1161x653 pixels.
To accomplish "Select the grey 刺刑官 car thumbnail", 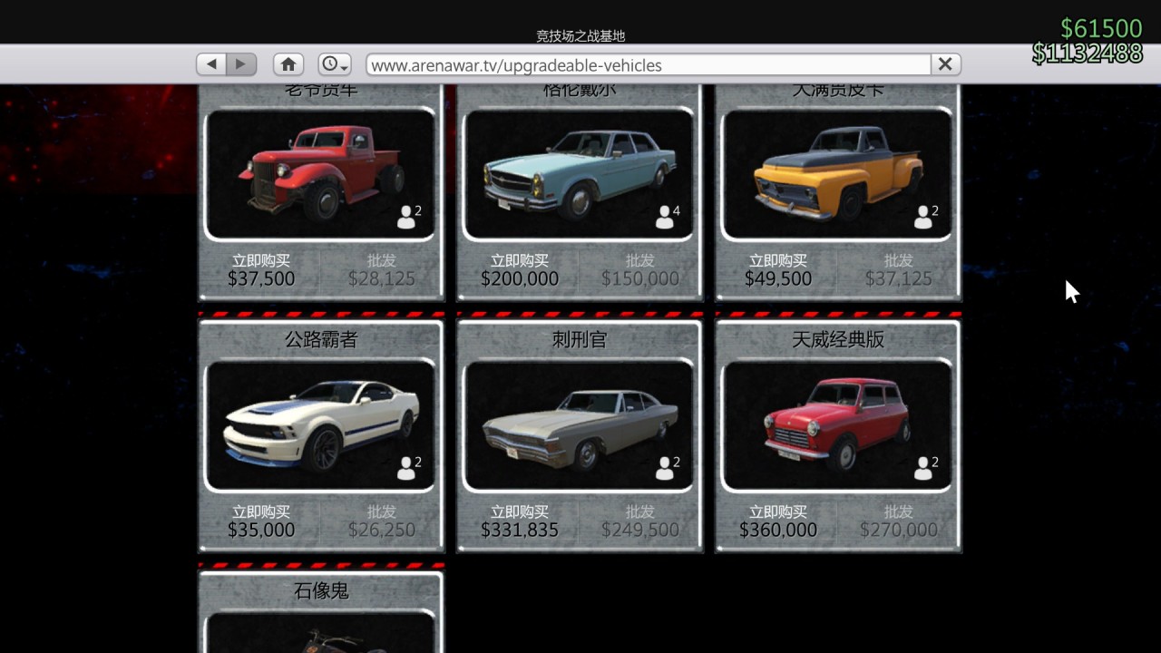I will pos(580,425).
